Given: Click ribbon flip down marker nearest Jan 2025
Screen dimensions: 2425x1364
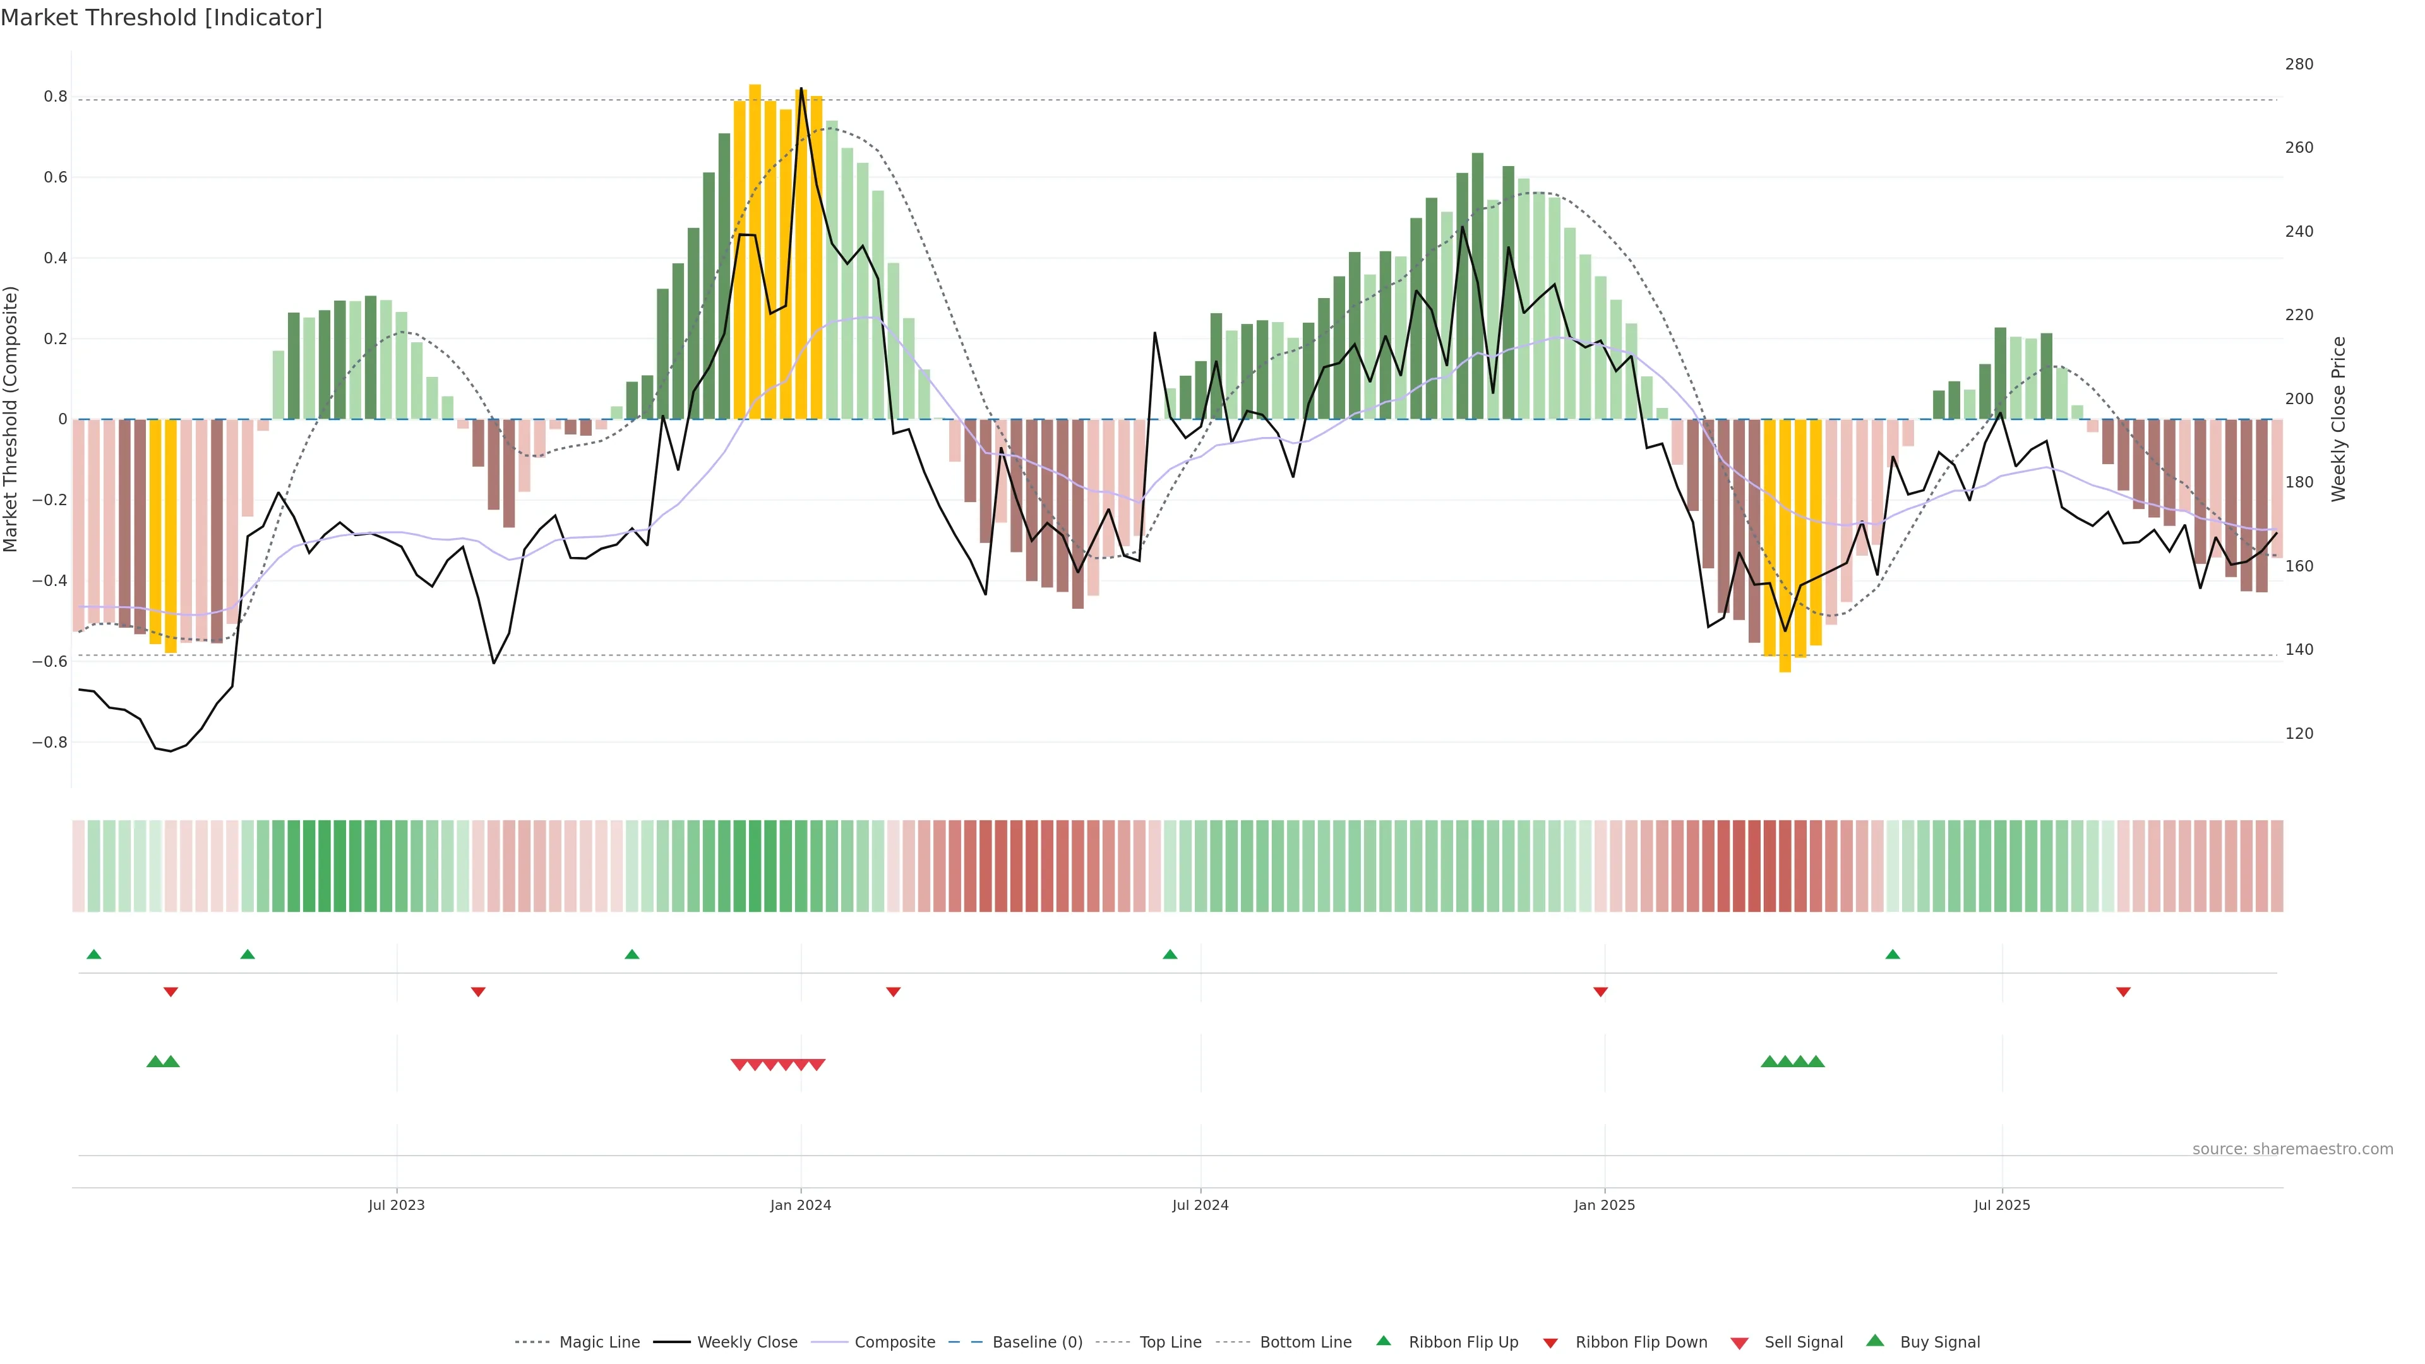Looking at the screenshot, I should point(1600,991).
